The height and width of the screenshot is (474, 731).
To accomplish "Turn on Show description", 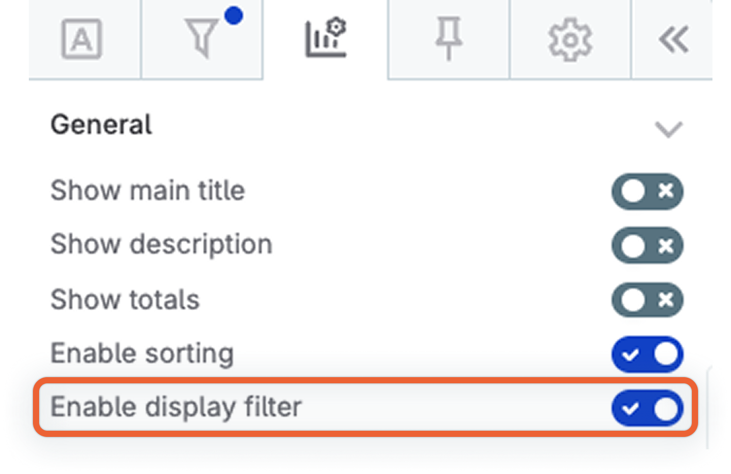I will 648,246.
